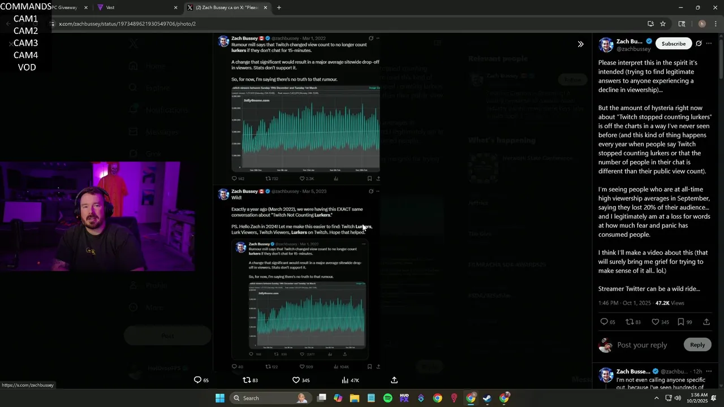Like the Mar 5, 2023 tweet showing 509
This screenshot has height=407, width=724.
tap(306, 367)
